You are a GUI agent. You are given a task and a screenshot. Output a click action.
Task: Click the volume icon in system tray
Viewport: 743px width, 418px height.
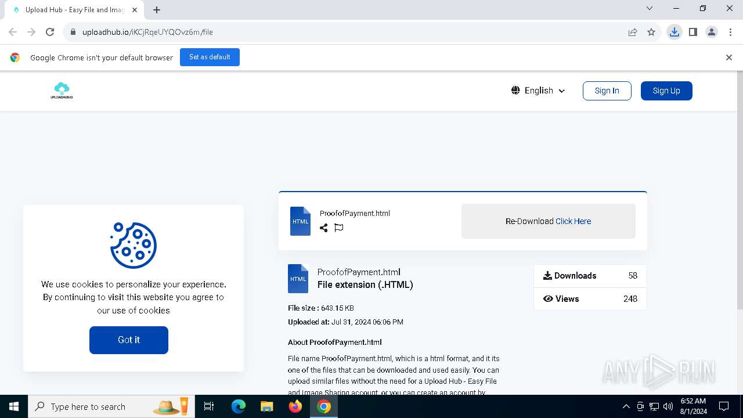coord(668,406)
